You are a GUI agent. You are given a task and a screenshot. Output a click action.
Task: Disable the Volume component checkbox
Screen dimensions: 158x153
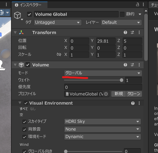28,65
